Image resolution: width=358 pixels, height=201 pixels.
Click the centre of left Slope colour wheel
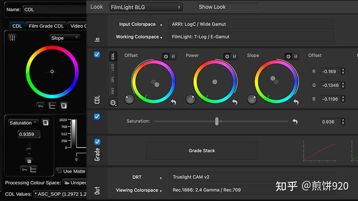(52, 71)
